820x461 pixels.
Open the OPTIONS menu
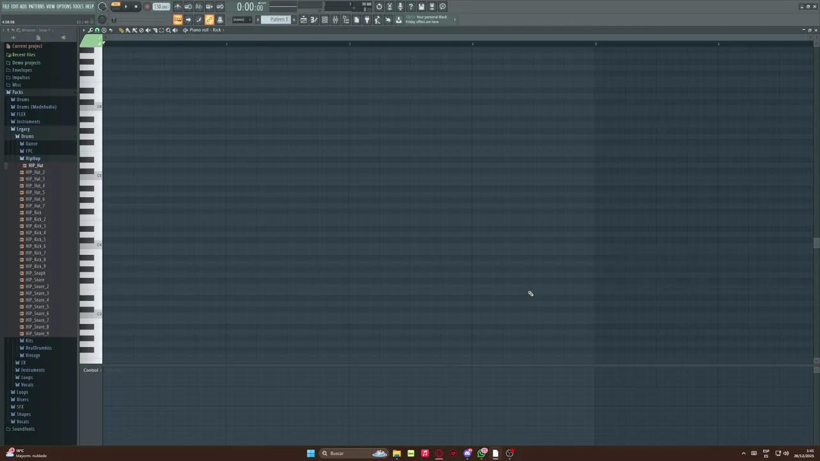(x=64, y=6)
